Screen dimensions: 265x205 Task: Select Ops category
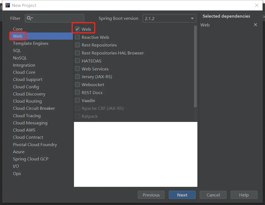pyautogui.click(x=17, y=174)
